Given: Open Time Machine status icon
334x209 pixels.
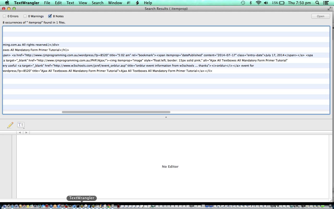Looking at the screenshot, I should coord(243,3).
